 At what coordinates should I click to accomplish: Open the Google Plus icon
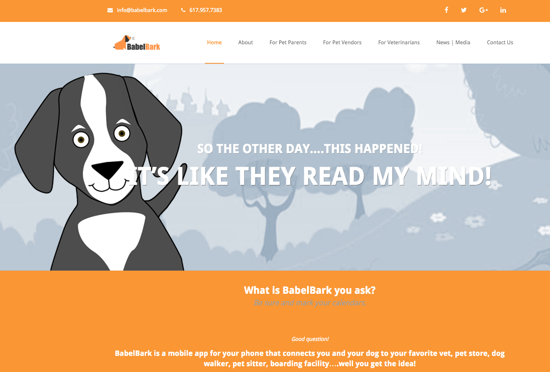[x=484, y=10]
